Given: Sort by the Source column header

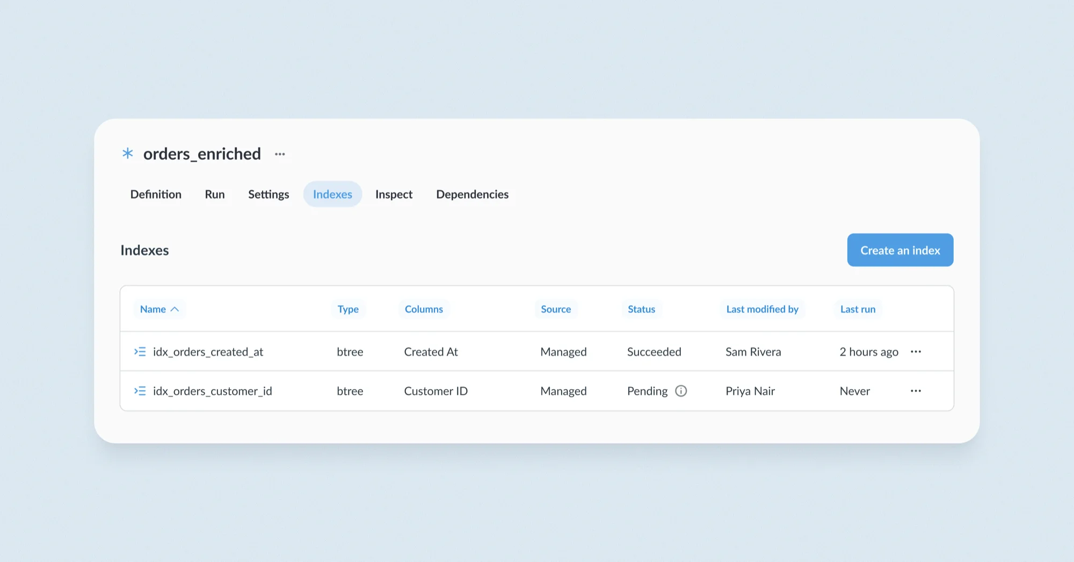Looking at the screenshot, I should pos(556,309).
